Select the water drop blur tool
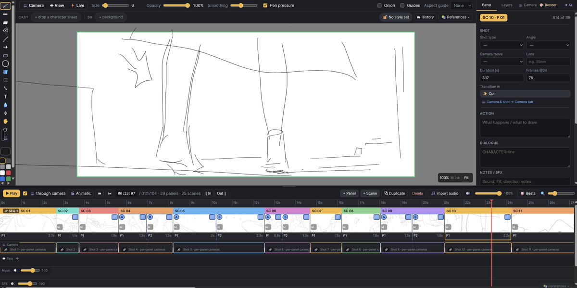This screenshot has height=288, width=577. tap(5, 105)
